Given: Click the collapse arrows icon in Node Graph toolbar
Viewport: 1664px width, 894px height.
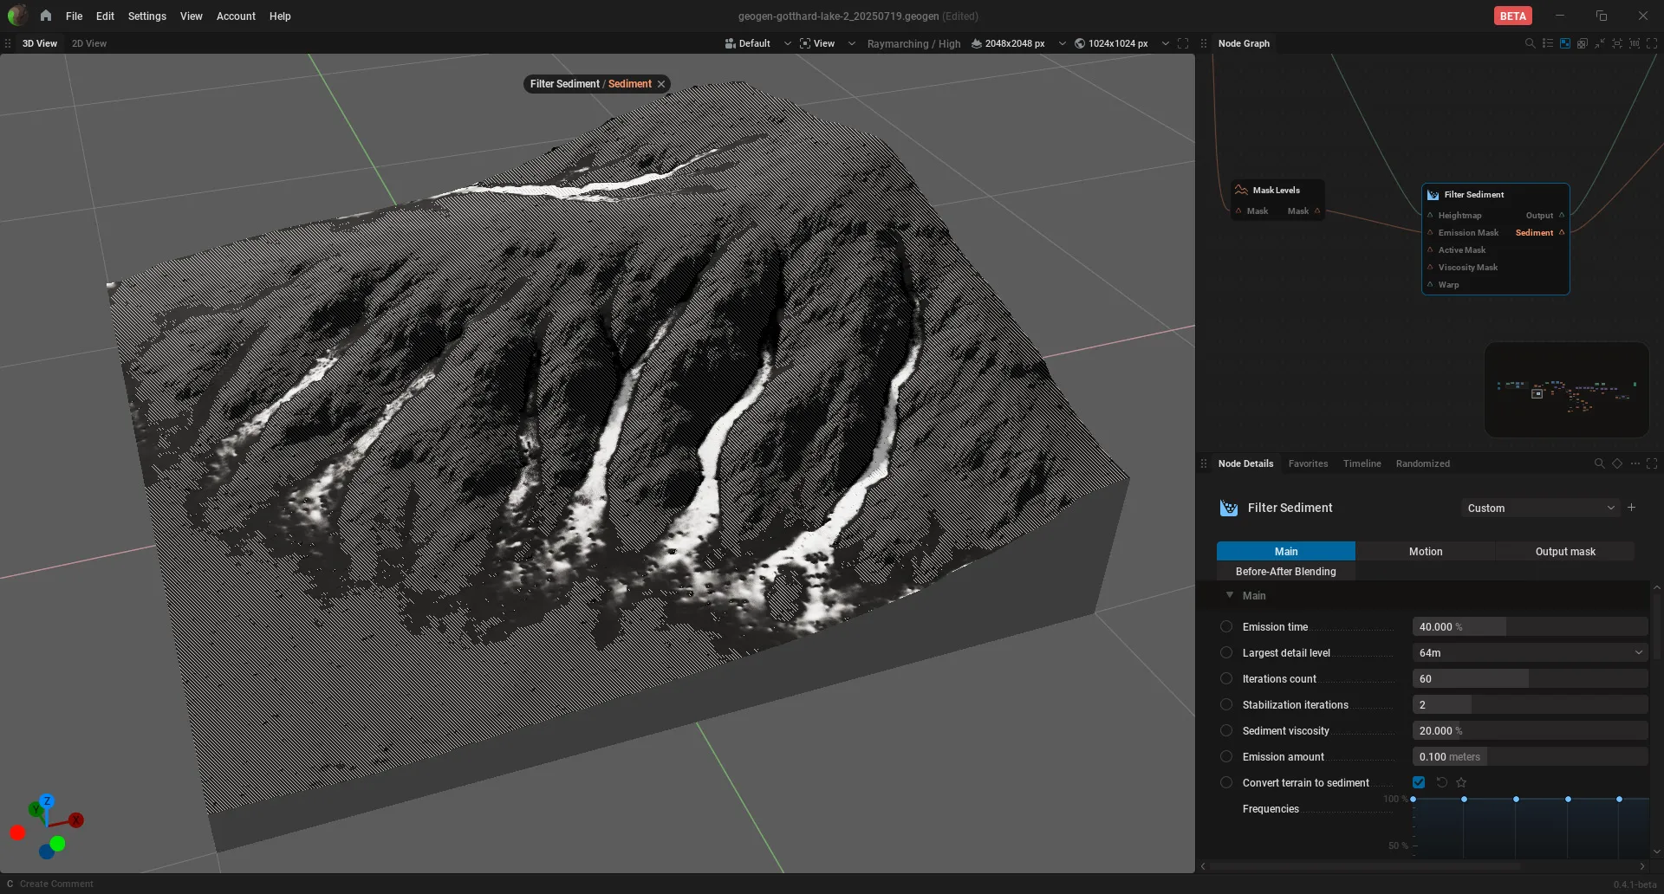Looking at the screenshot, I should pyautogui.click(x=1600, y=43).
